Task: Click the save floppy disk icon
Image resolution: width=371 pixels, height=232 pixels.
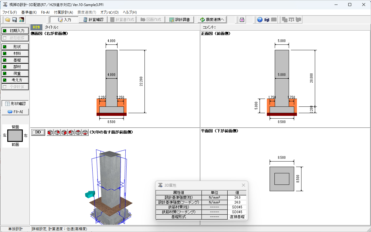Action: pyautogui.click(x=14, y=20)
